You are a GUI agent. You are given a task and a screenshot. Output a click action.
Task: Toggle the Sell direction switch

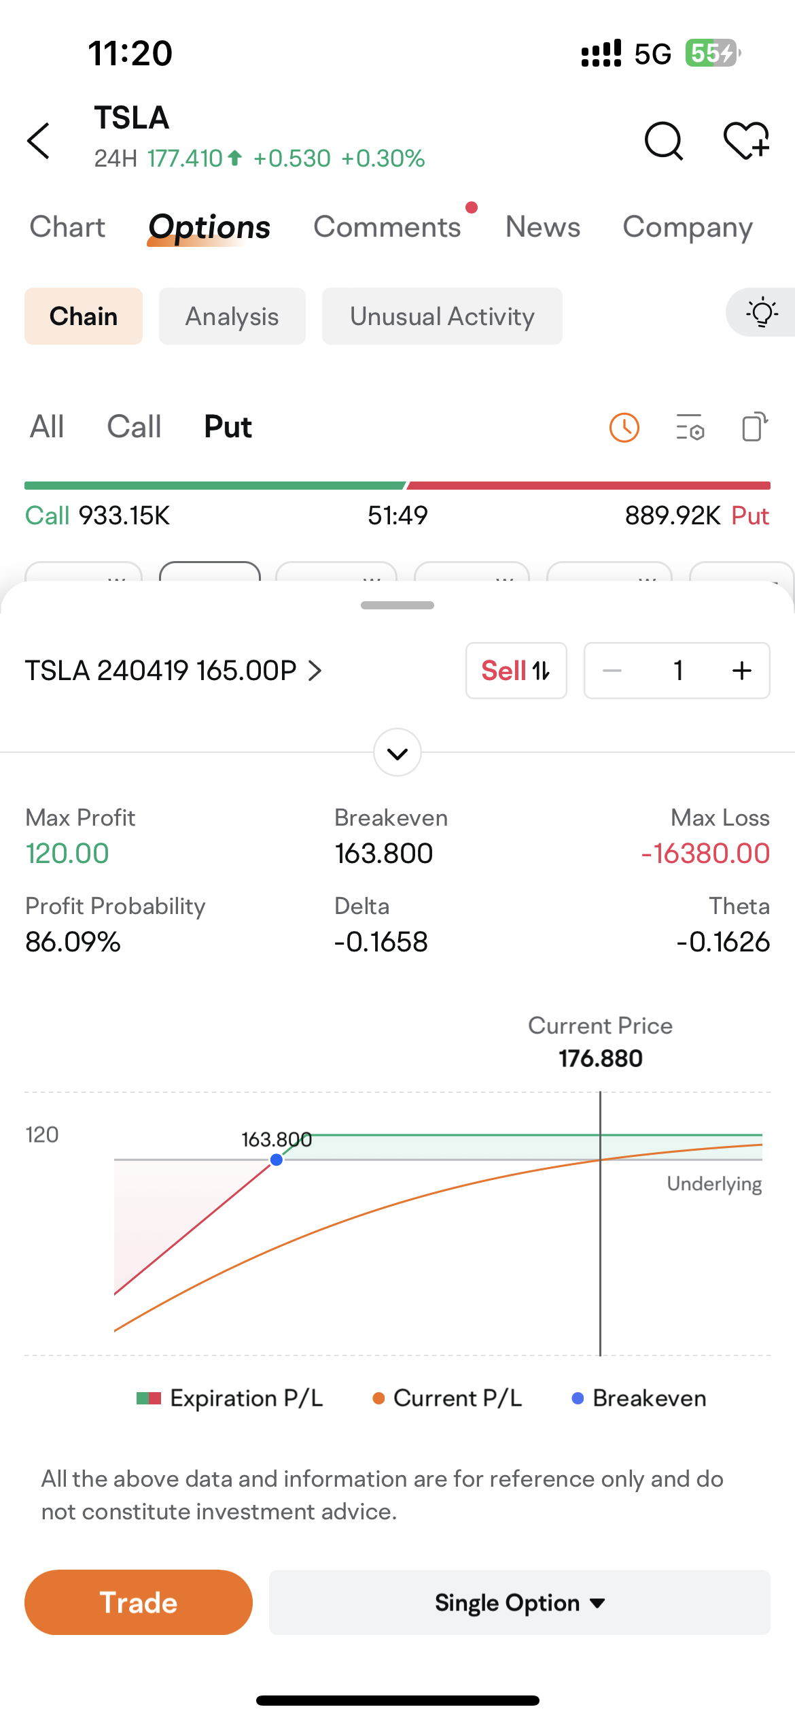pos(516,671)
